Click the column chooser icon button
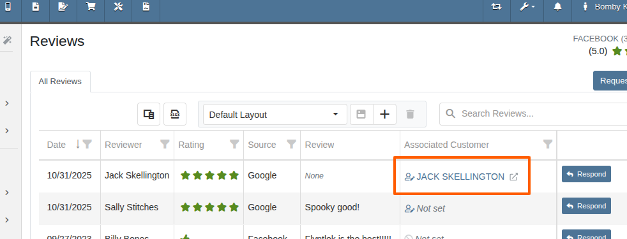Screen dimensions: 627x239 149,114
